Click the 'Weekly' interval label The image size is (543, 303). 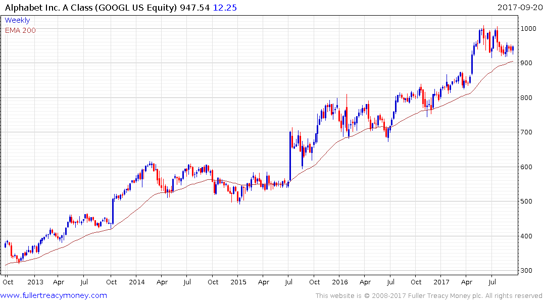pyautogui.click(x=17, y=20)
